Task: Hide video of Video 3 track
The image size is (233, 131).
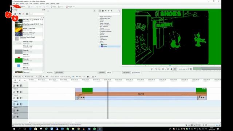Action: (21, 92)
